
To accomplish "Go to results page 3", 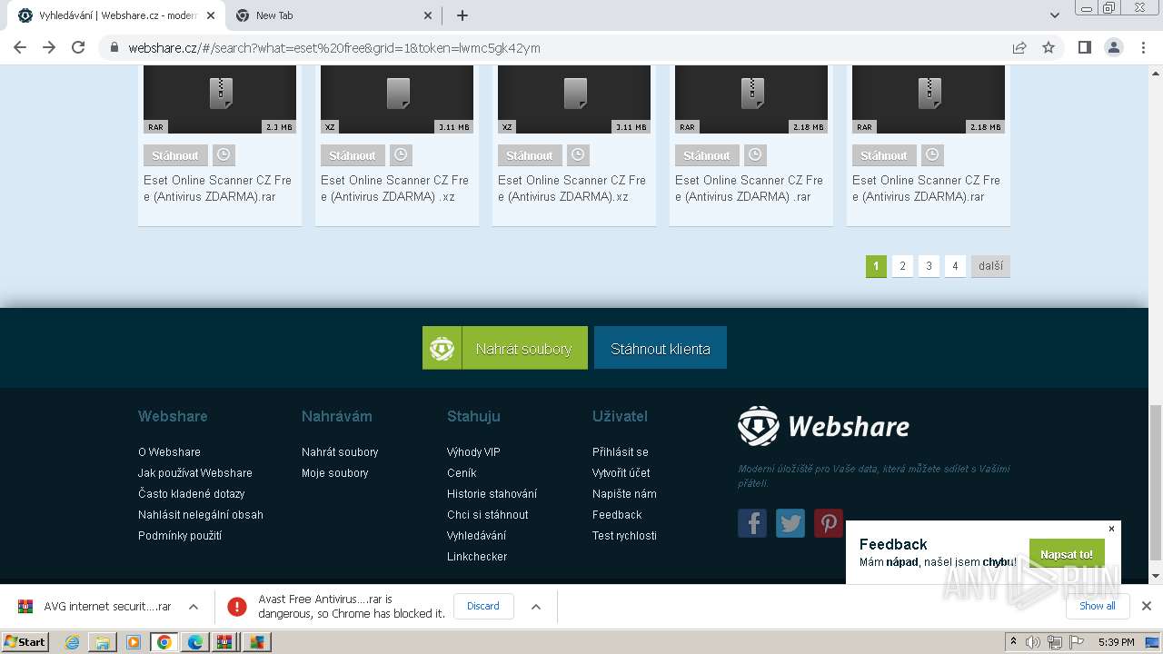I will click(929, 266).
